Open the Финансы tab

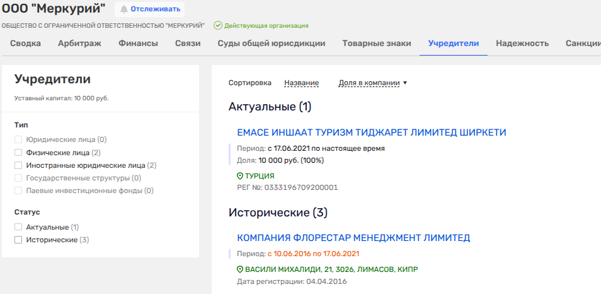coord(138,44)
